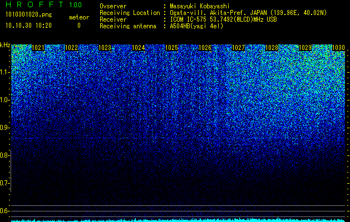Click the 0.7 frequency axis label
Viewport: 350px width, 222px height.
pyautogui.click(x=4, y=183)
